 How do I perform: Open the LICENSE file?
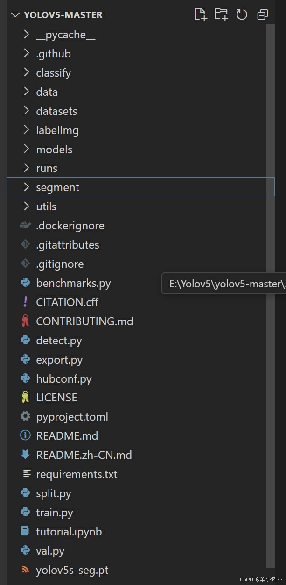[56, 398]
